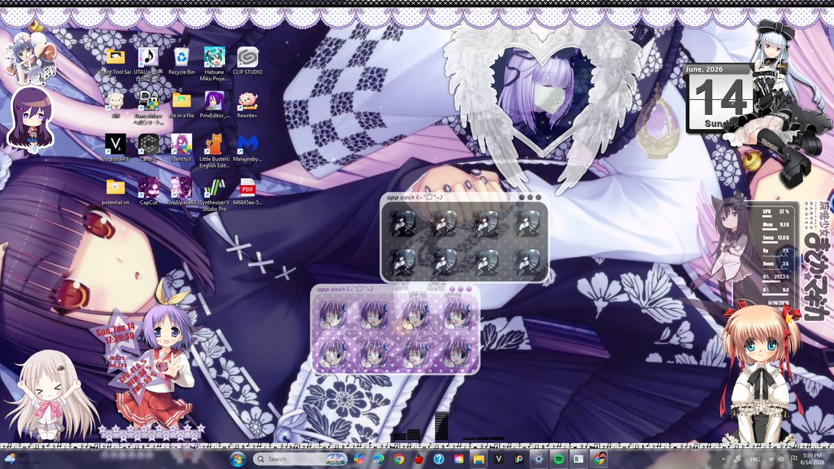Click the blue question mark taskbar icon
Viewport: 834px width, 469px height.
click(439, 459)
